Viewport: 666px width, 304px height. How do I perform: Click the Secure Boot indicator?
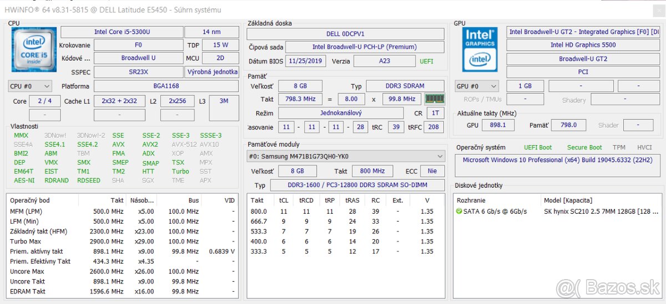pyautogui.click(x=584, y=147)
